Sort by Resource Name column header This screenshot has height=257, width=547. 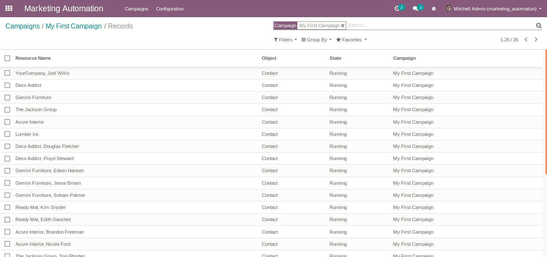pyautogui.click(x=33, y=58)
